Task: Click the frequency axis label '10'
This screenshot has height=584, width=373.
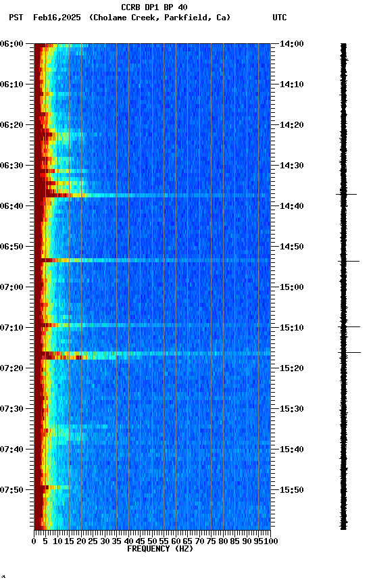Action: tap(57, 541)
